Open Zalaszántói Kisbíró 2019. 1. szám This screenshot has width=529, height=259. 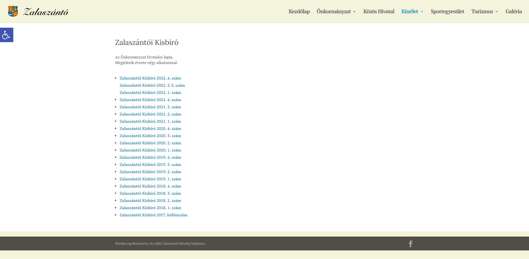[x=150, y=179]
